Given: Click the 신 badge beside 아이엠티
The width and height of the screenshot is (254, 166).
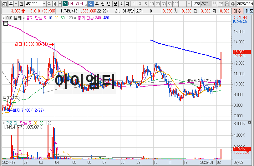Looking at the screenshot, I should click(65, 3).
